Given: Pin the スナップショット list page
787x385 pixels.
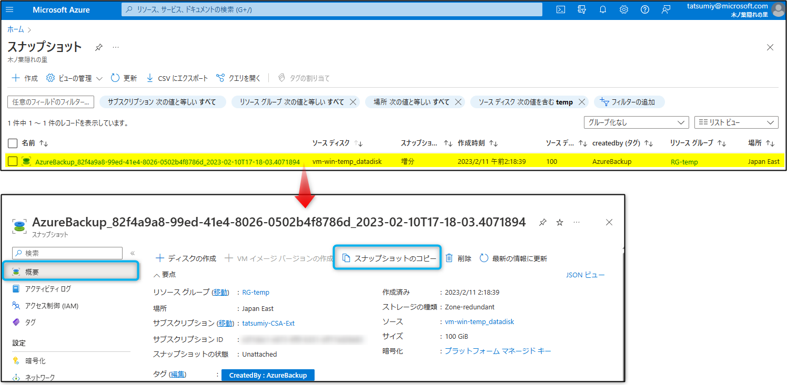Looking at the screenshot, I should 98,47.
